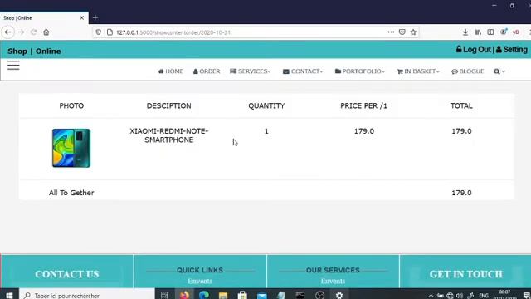Go back with browser back arrow
The image size is (531, 299).
tap(8, 32)
